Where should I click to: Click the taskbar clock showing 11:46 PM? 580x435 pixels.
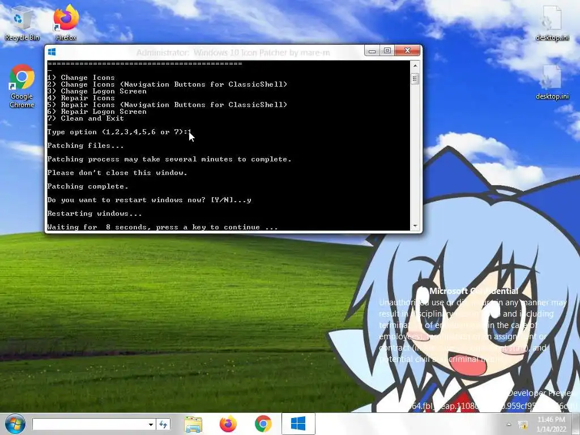click(551, 424)
